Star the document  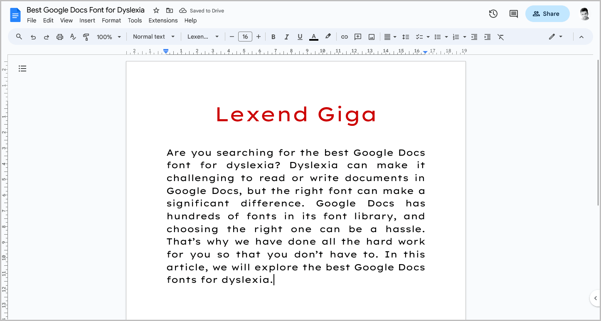coord(156,10)
